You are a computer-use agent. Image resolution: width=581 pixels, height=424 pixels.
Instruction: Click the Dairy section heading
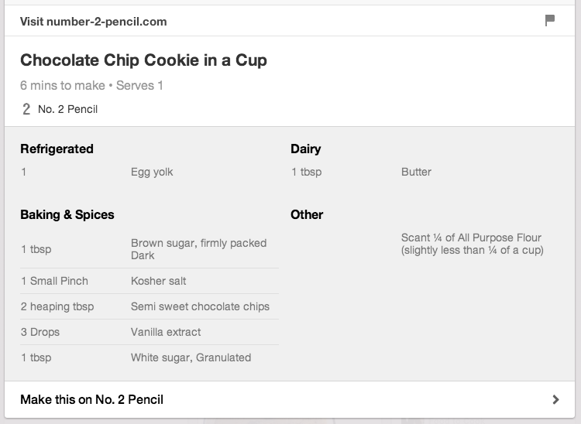click(306, 149)
